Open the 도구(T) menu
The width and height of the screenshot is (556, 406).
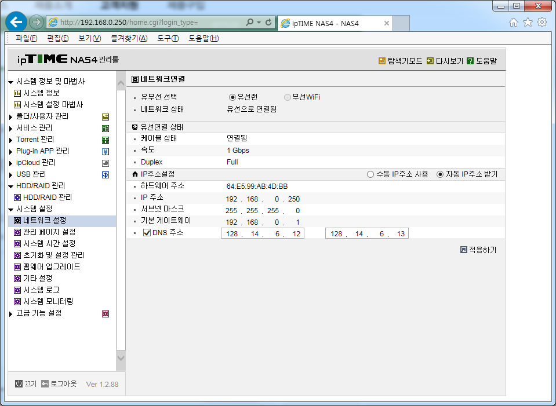click(168, 38)
